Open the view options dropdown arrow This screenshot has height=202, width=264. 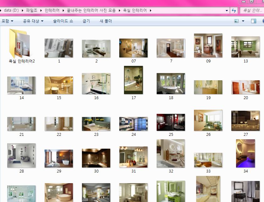(x=243, y=21)
